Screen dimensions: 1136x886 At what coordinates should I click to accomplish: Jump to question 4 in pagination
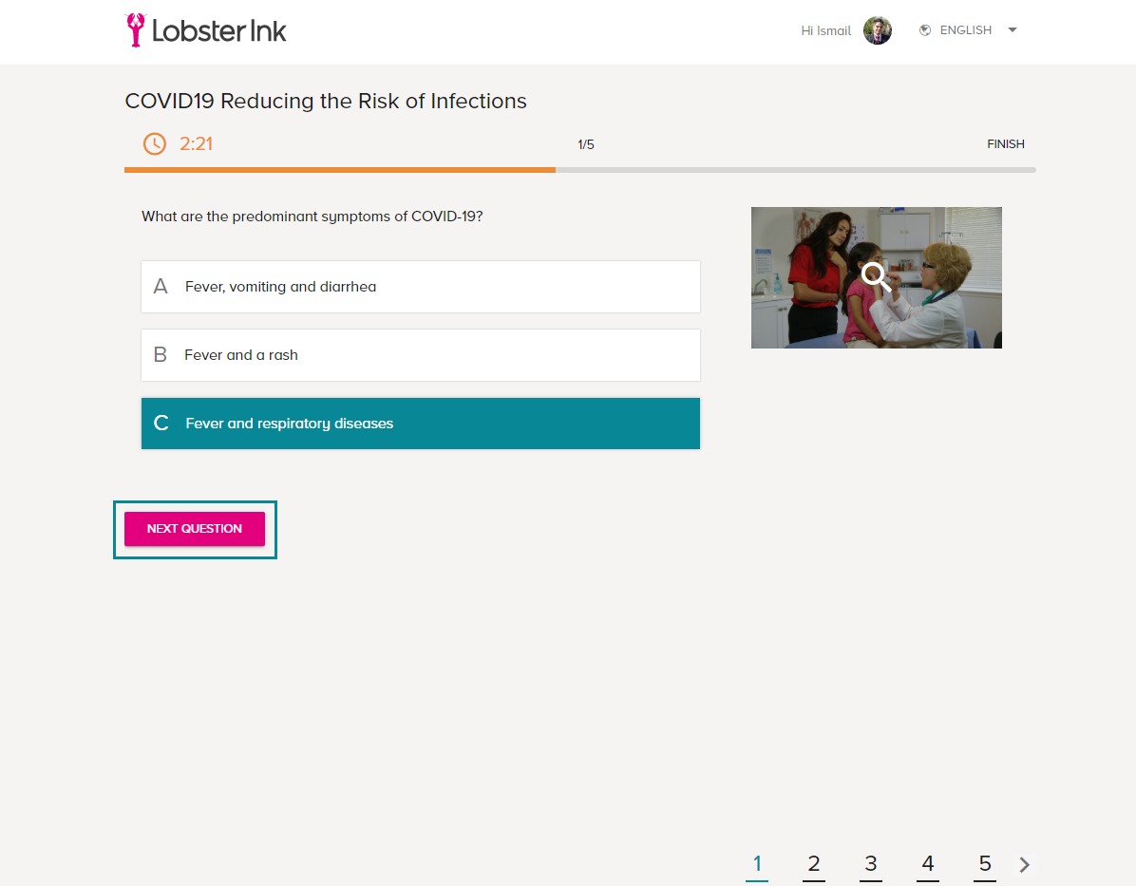tap(928, 864)
